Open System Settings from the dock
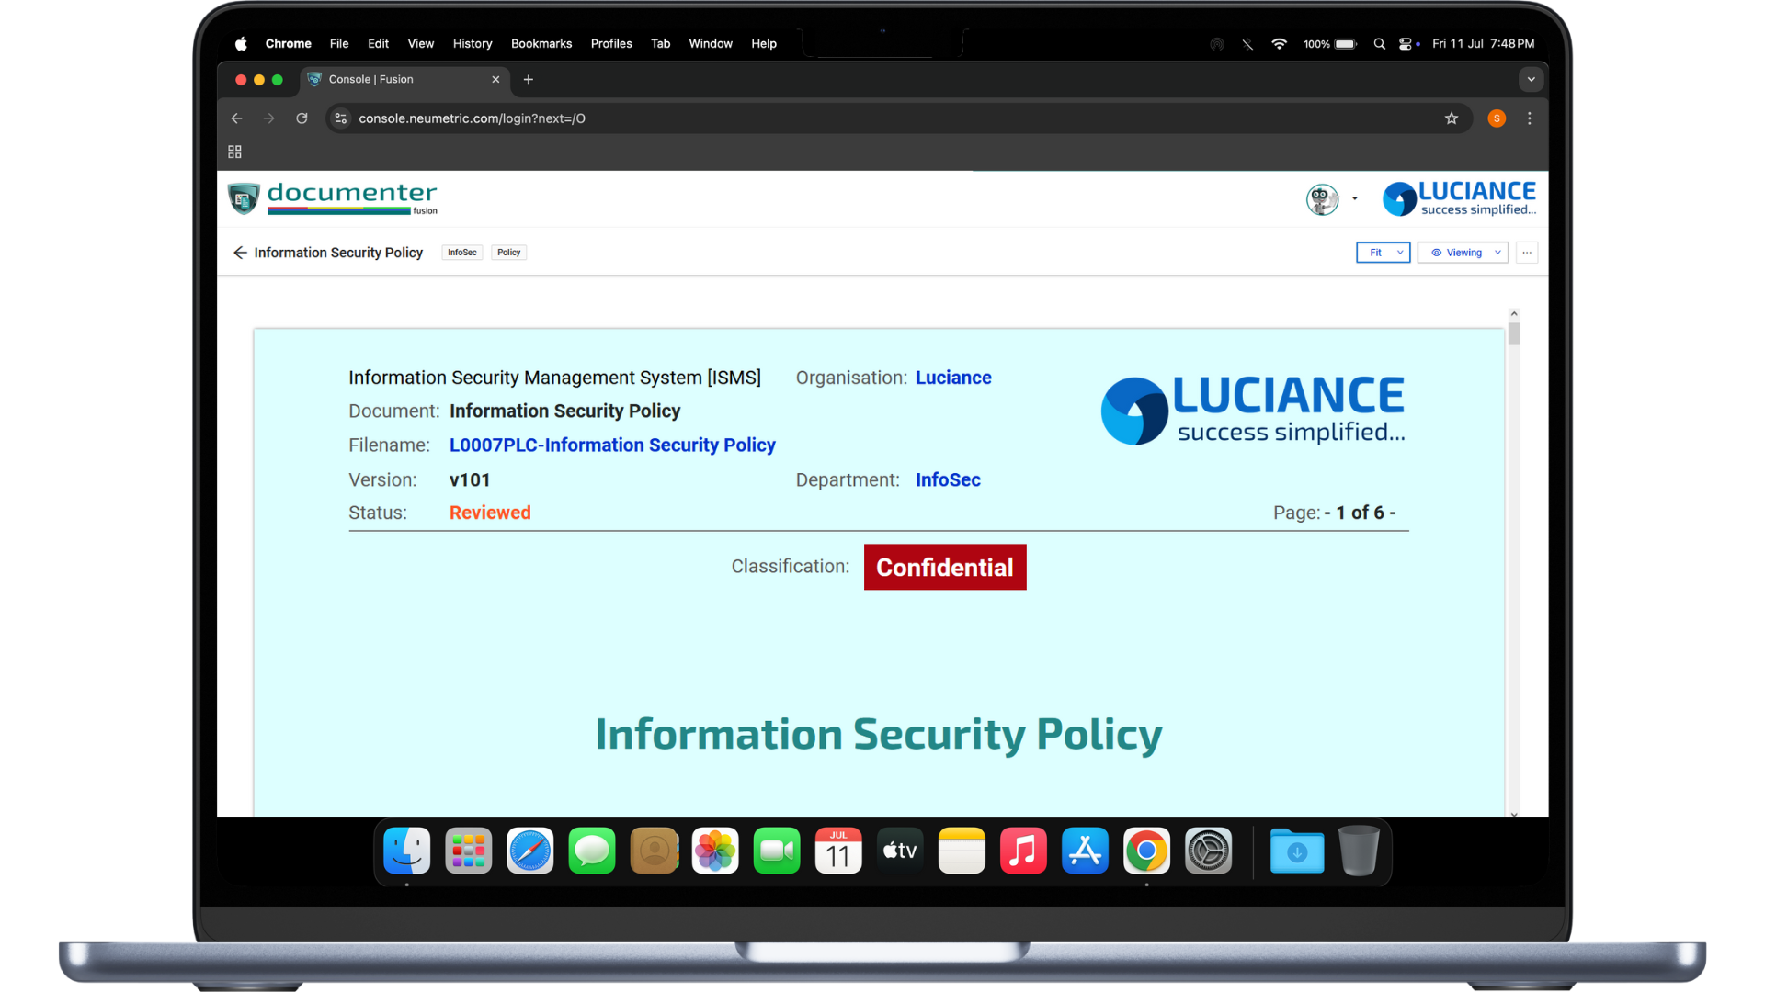Screen dimensions: 1765x992 (x=1208, y=851)
